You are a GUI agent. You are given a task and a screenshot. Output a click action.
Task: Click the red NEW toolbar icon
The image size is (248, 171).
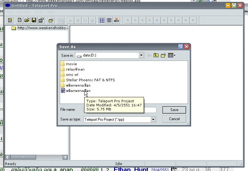point(117,20)
